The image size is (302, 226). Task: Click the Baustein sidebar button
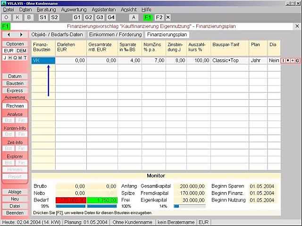[x=15, y=83]
